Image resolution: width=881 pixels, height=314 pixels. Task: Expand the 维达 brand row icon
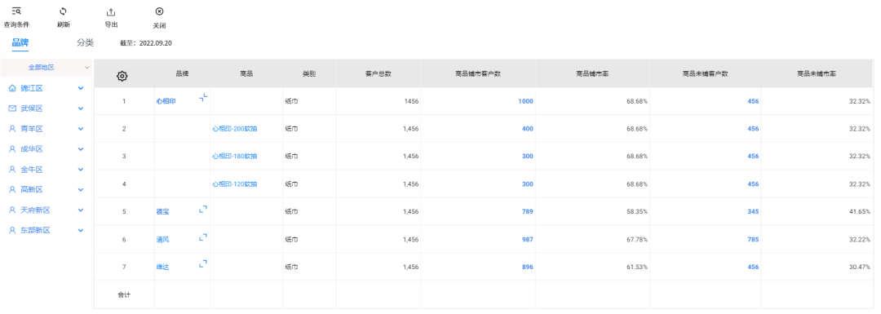pos(203,264)
